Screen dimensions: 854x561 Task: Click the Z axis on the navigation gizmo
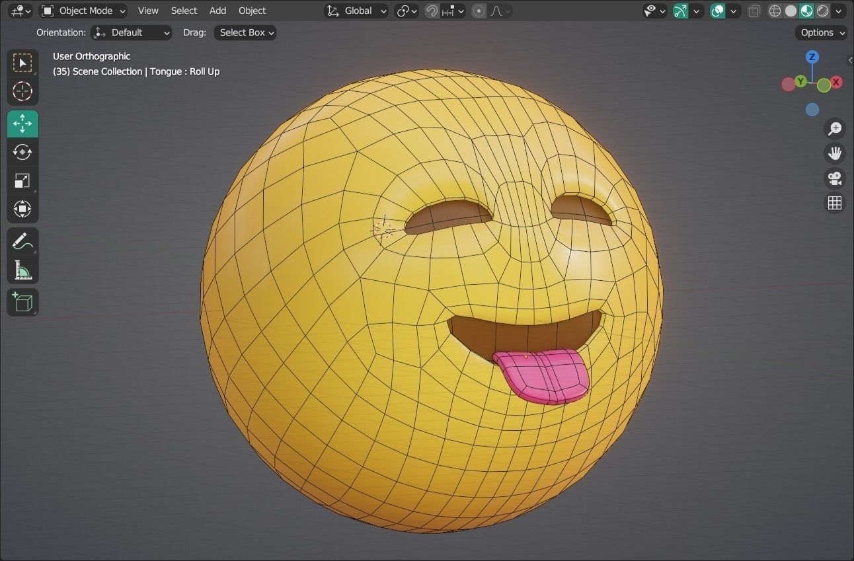pos(812,57)
